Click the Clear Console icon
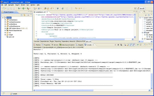 (x=125, y=45)
